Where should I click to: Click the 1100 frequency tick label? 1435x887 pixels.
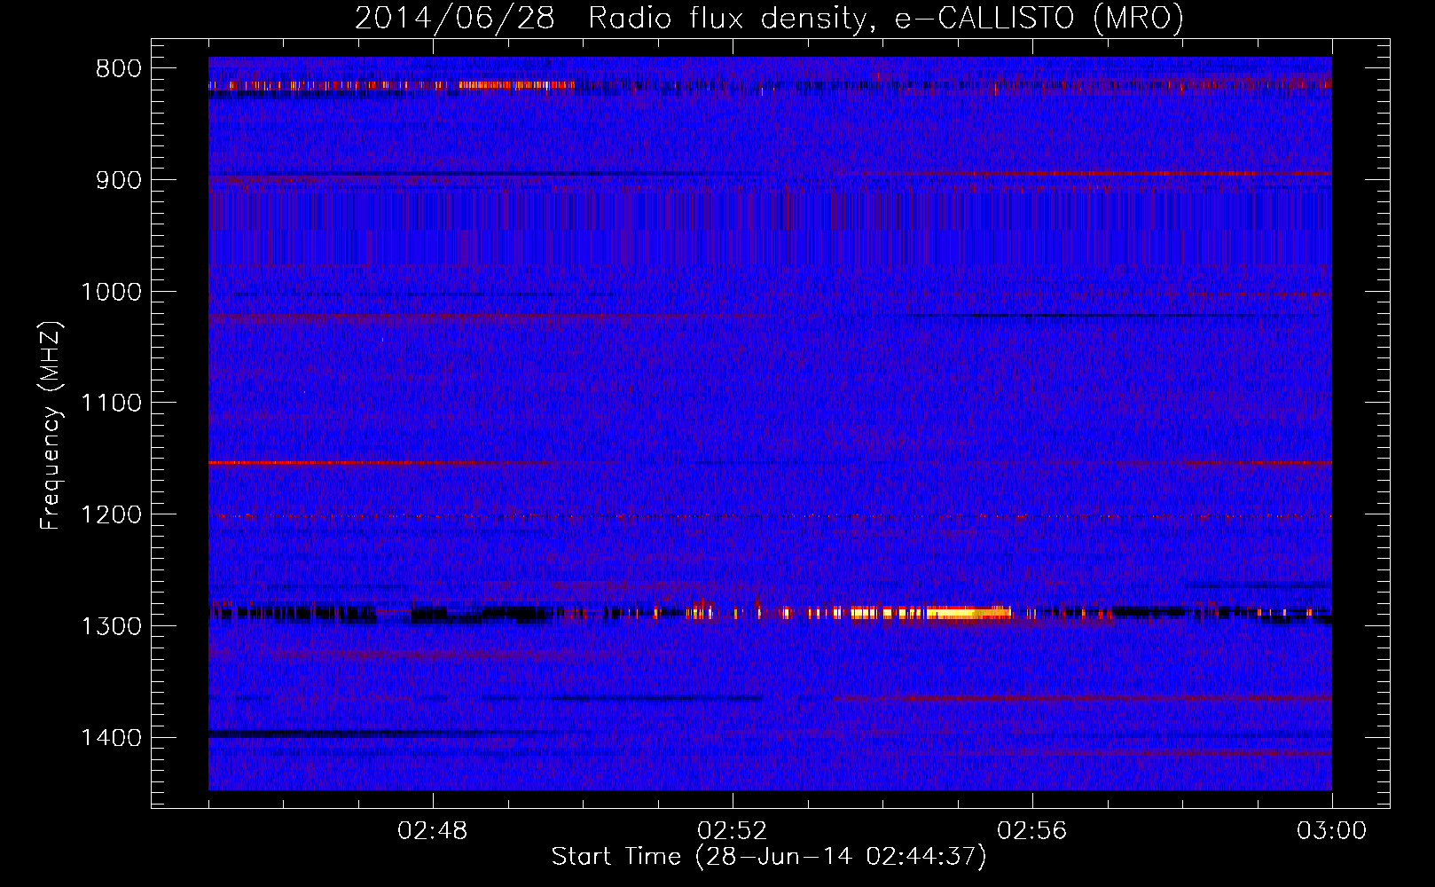tap(111, 404)
